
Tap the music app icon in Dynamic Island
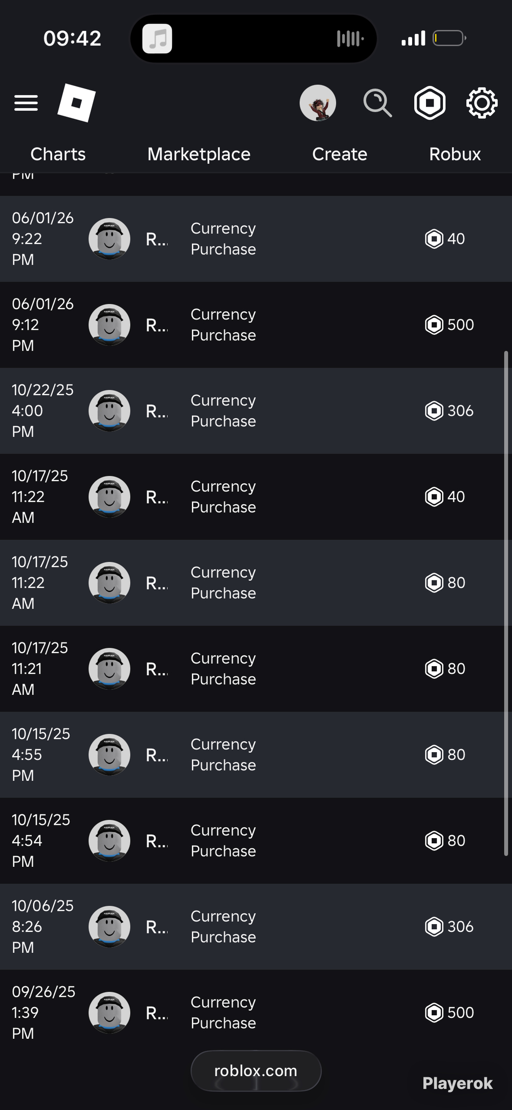click(x=157, y=38)
